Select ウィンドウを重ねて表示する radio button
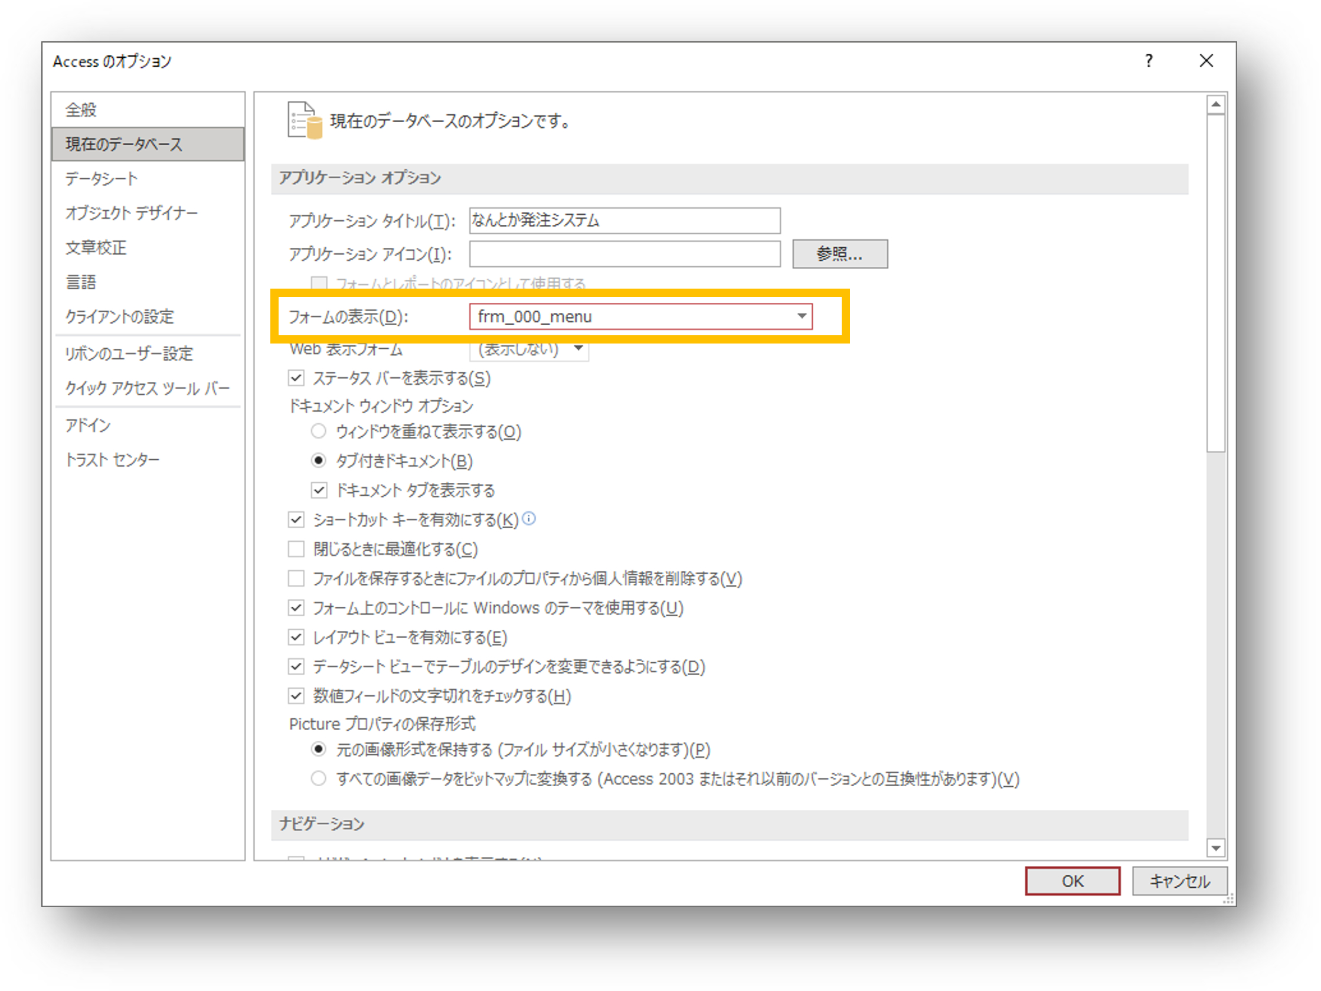1321x991 pixels. (x=319, y=431)
